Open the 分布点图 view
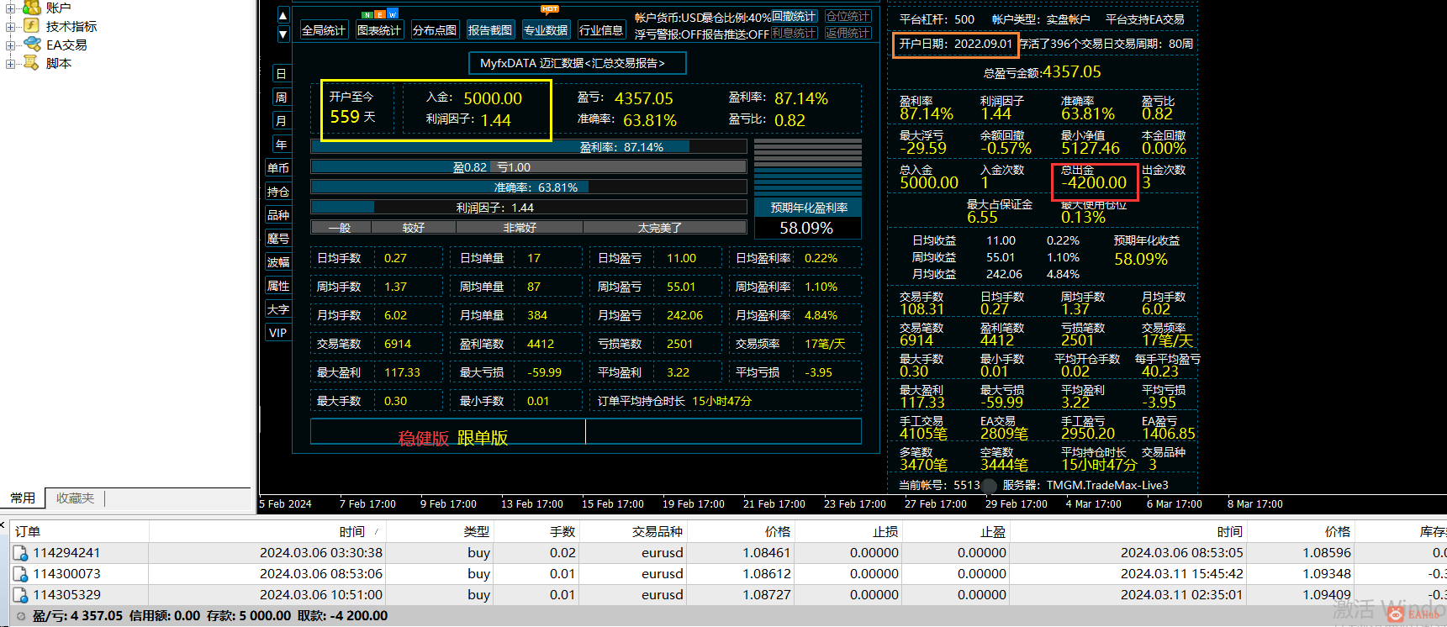 click(x=435, y=30)
